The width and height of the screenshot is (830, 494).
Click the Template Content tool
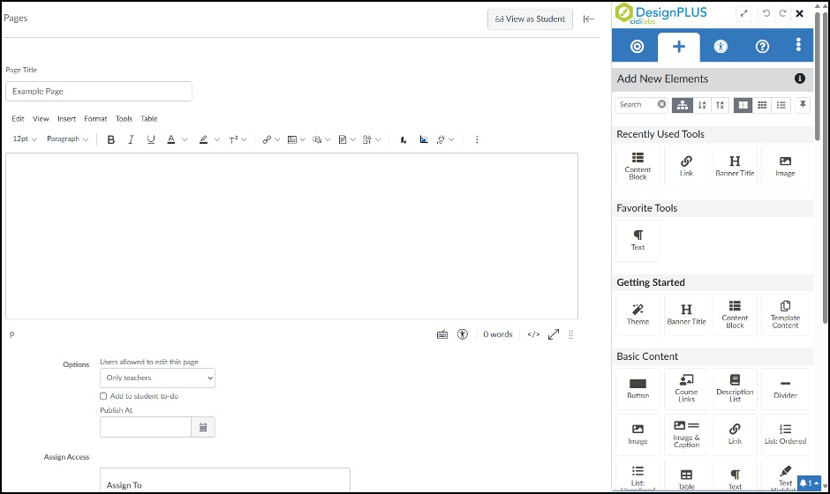click(785, 314)
